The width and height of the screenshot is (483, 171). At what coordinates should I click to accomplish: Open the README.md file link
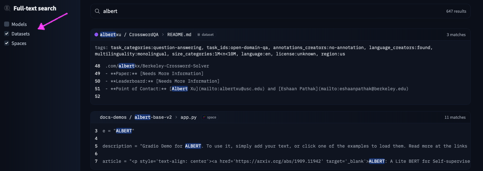tap(179, 35)
